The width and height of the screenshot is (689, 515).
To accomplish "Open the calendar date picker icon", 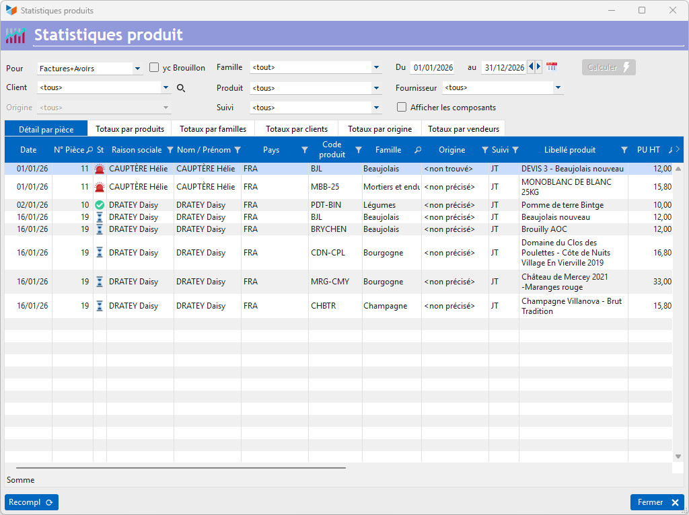I will [552, 67].
